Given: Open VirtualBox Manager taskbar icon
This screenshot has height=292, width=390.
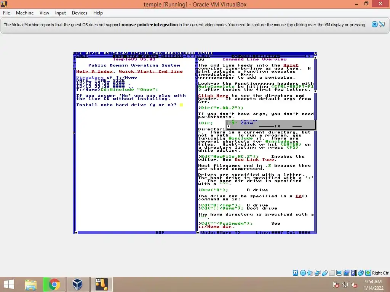Looking at the screenshot, I should [77, 284].
